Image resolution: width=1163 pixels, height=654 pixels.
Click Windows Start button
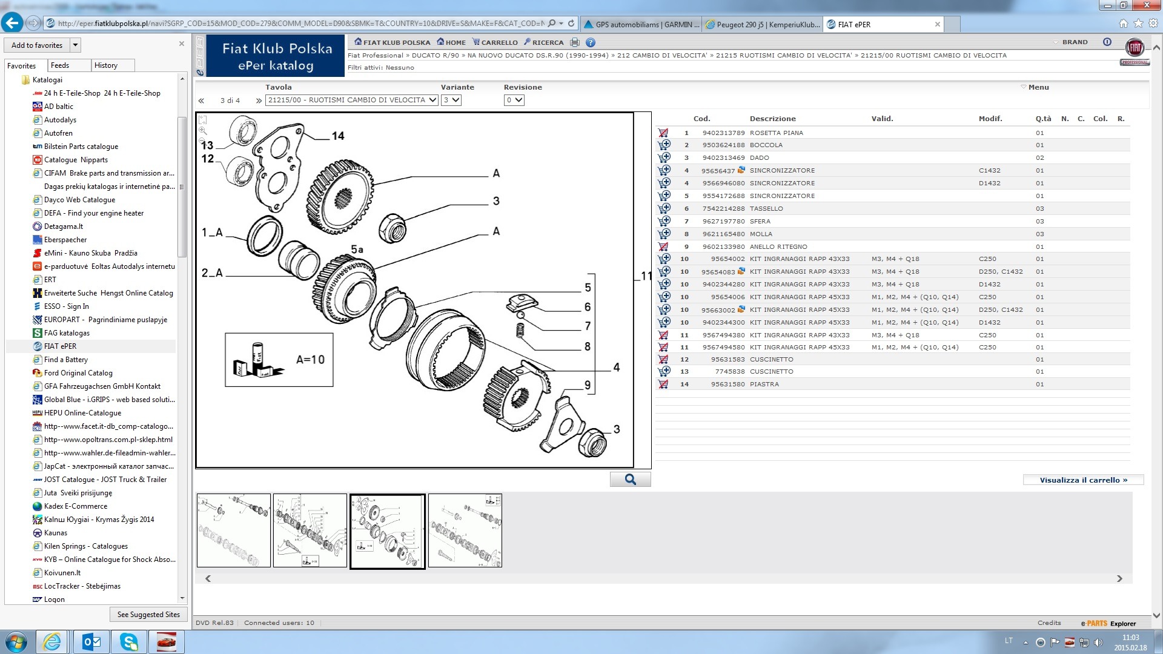tap(16, 642)
